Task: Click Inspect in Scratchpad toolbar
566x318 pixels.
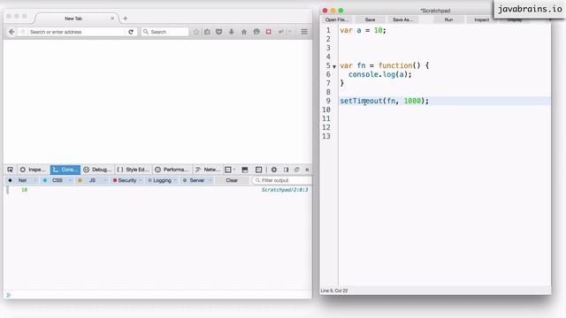Action: pos(481,19)
